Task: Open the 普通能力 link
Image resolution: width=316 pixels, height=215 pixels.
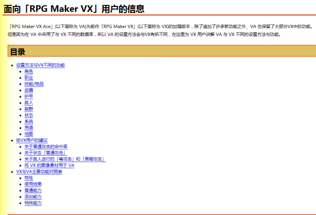Action: coord(33,190)
